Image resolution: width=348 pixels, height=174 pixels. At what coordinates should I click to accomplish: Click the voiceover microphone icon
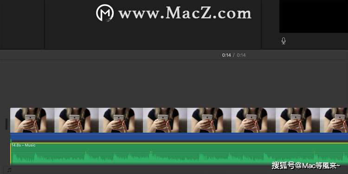pos(284,41)
